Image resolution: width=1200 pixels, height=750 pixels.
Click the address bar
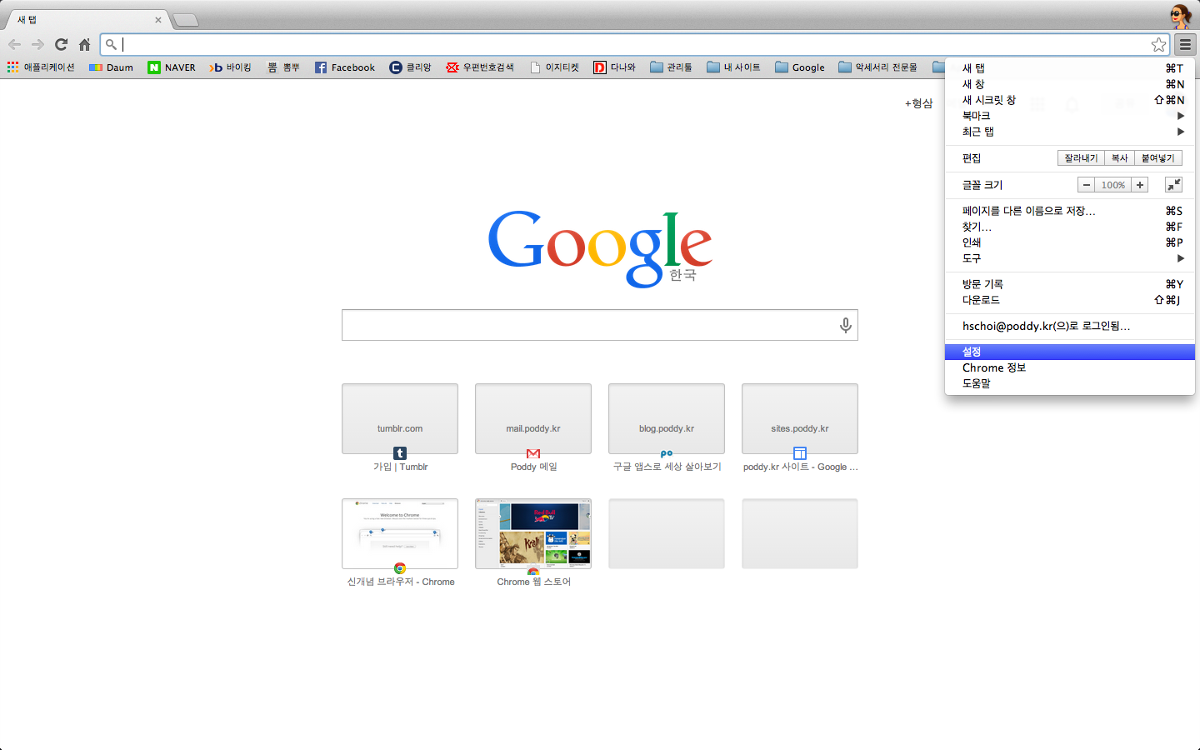pos(633,44)
